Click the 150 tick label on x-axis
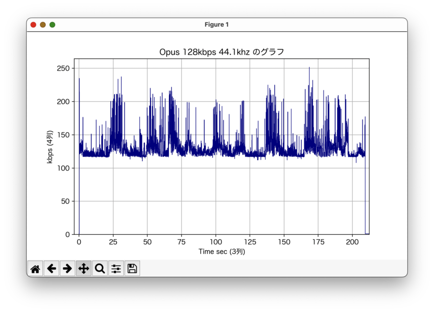 [x=284, y=242]
